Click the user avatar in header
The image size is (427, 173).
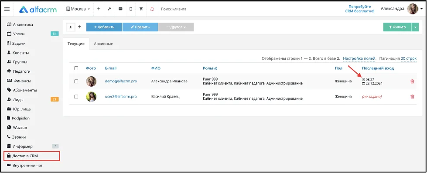tap(413, 9)
